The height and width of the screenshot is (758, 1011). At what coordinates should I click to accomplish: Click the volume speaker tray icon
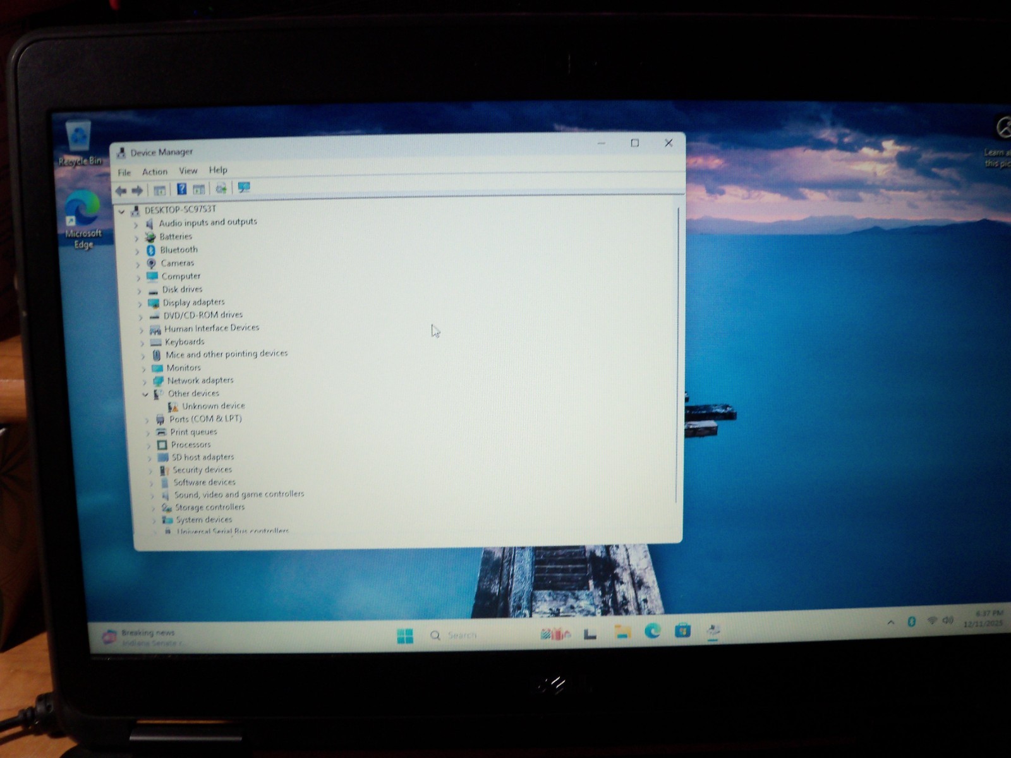coord(948,620)
